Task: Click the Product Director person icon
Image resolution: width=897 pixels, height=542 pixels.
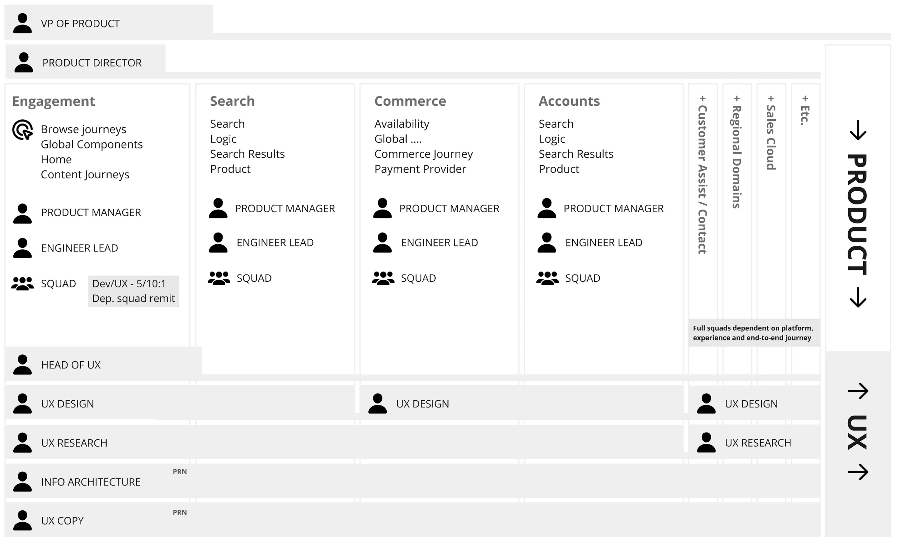Action: pyautogui.click(x=24, y=62)
